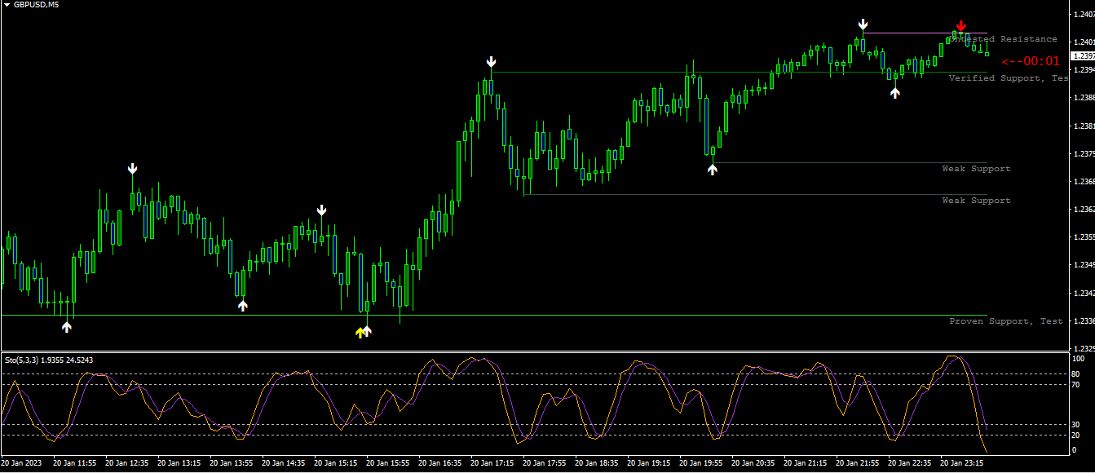Click the red 00:01 candle countdown timer
This screenshot has height=473, width=1095.
1031,61
